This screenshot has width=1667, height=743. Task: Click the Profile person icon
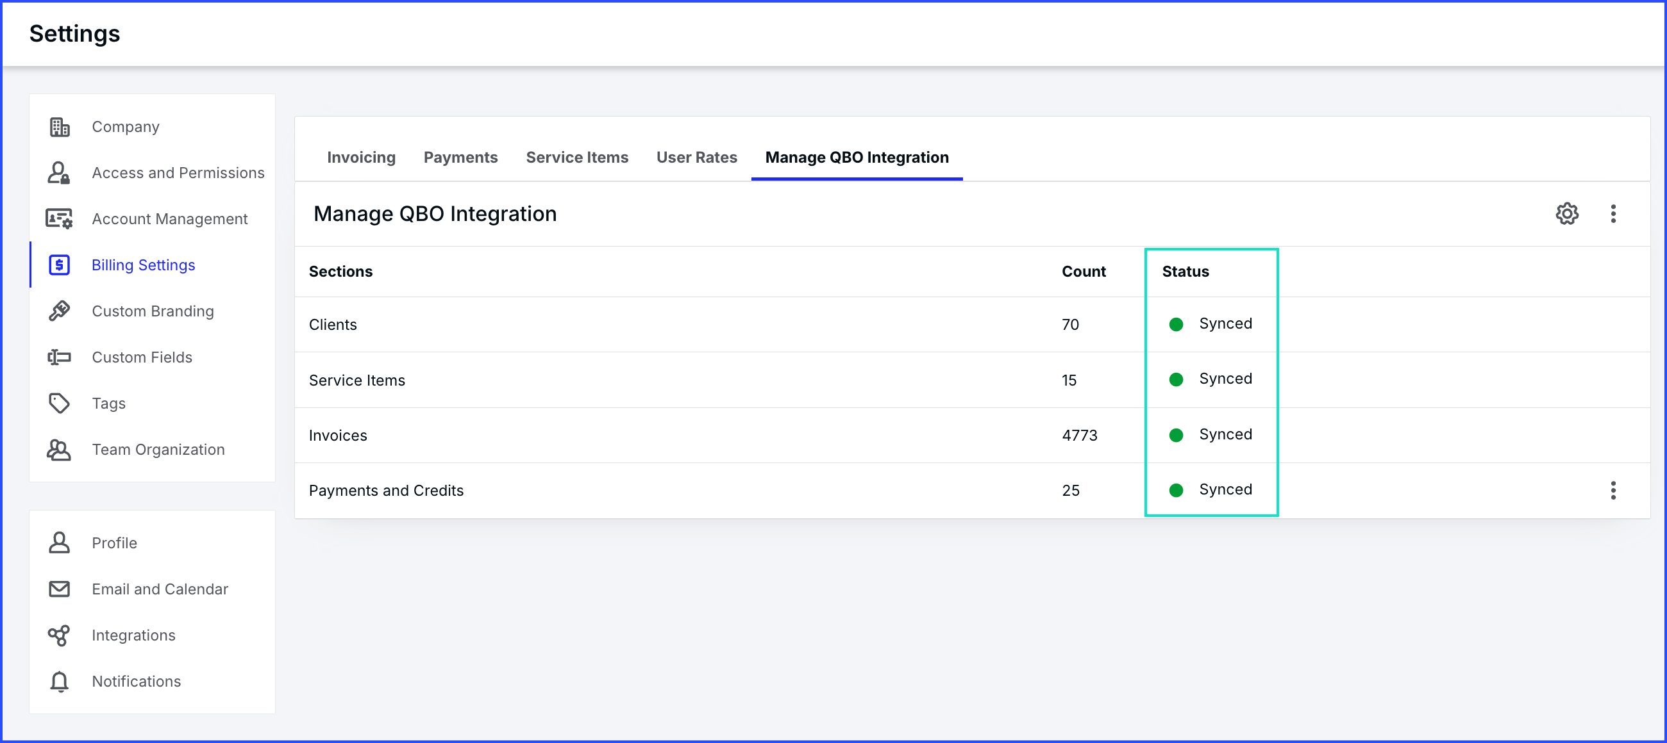(x=60, y=543)
